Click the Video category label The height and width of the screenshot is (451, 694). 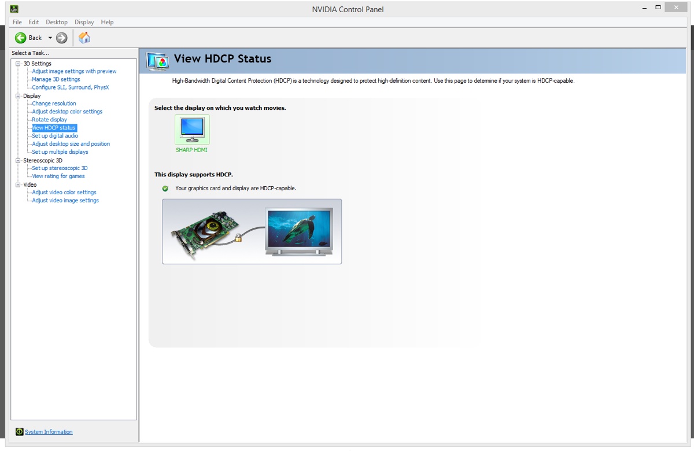click(30, 185)
